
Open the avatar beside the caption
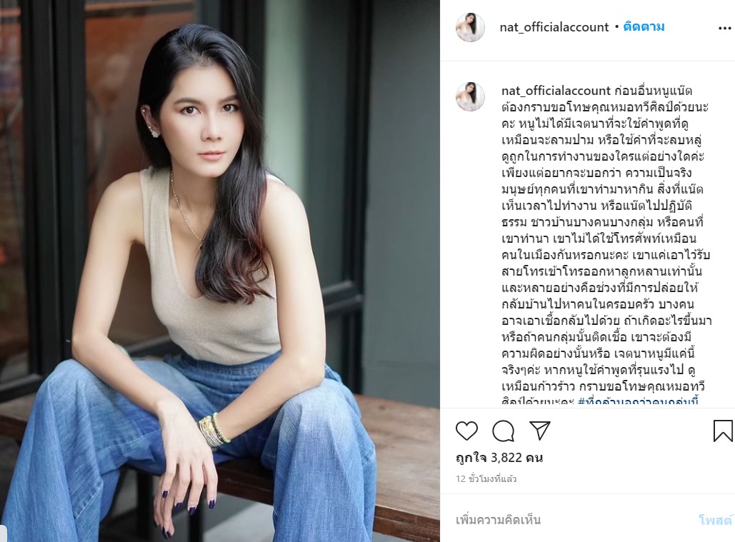tap(470, 96)
